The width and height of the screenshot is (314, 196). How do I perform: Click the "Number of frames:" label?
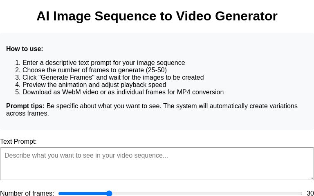[27, 193]
